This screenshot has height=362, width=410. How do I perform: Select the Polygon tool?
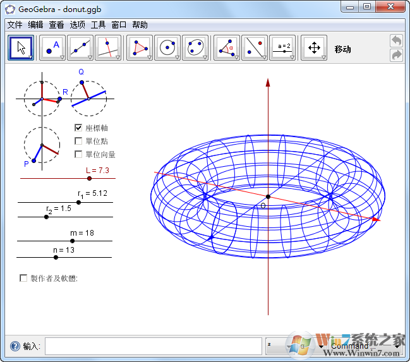pos(140,48)
